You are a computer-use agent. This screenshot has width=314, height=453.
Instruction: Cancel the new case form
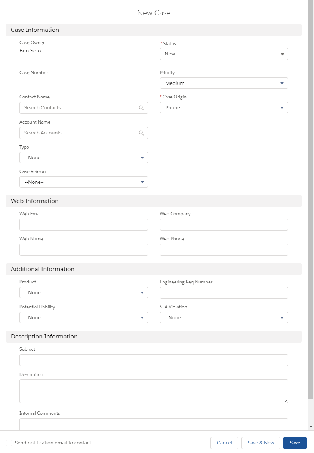(224, 443)
